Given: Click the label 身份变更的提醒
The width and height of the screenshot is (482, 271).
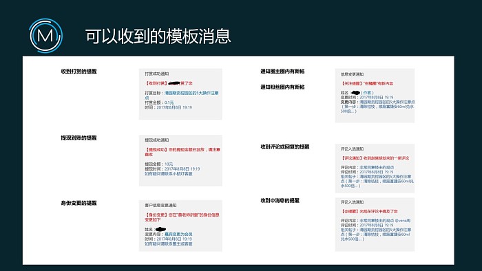Looking at the screenshot, I should pyautogui.click(x=78, y=203).
